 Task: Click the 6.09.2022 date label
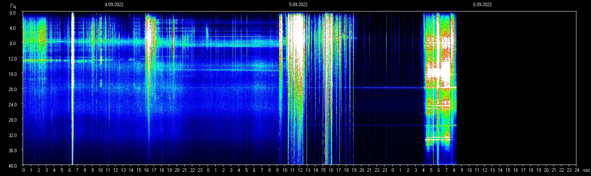tap(482, 5)
